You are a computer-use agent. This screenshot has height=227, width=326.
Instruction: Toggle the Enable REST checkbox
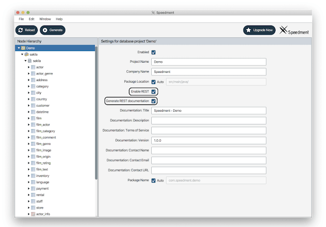point(153,92)
